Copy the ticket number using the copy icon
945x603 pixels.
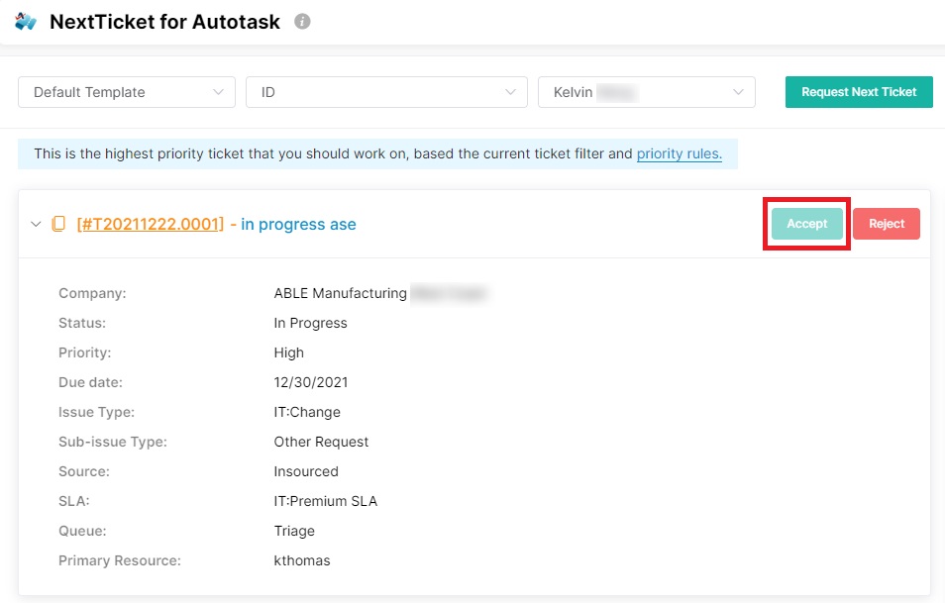pyautogui.click(x=58, y=224)
